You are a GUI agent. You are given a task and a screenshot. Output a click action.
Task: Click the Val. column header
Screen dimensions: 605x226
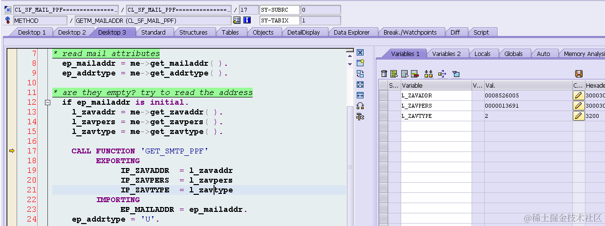tap(528, 86)
